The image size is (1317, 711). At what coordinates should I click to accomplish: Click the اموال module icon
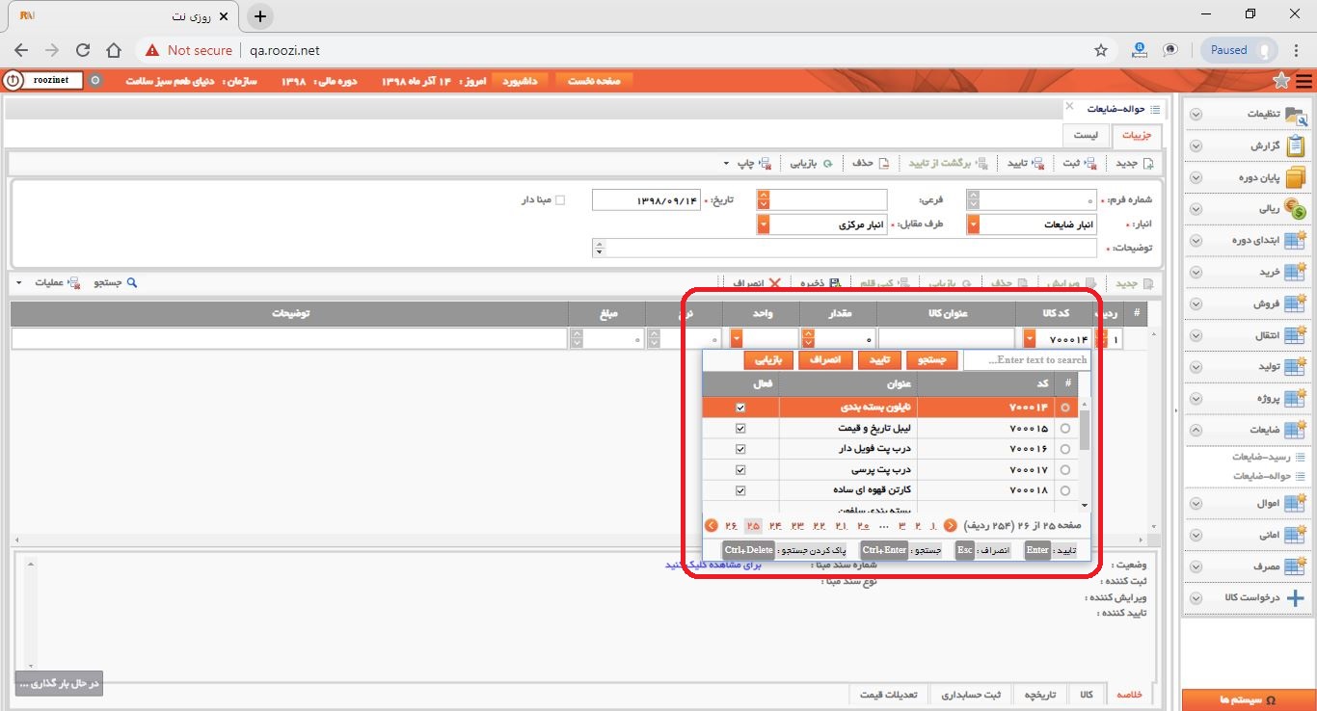pyautogui.click(x=1296, y=503)
